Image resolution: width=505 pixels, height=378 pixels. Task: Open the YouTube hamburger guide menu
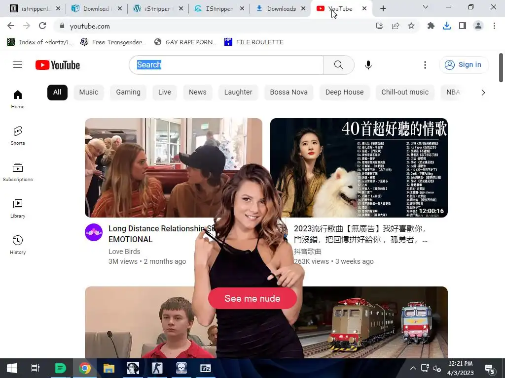click(x=18, y=65)
